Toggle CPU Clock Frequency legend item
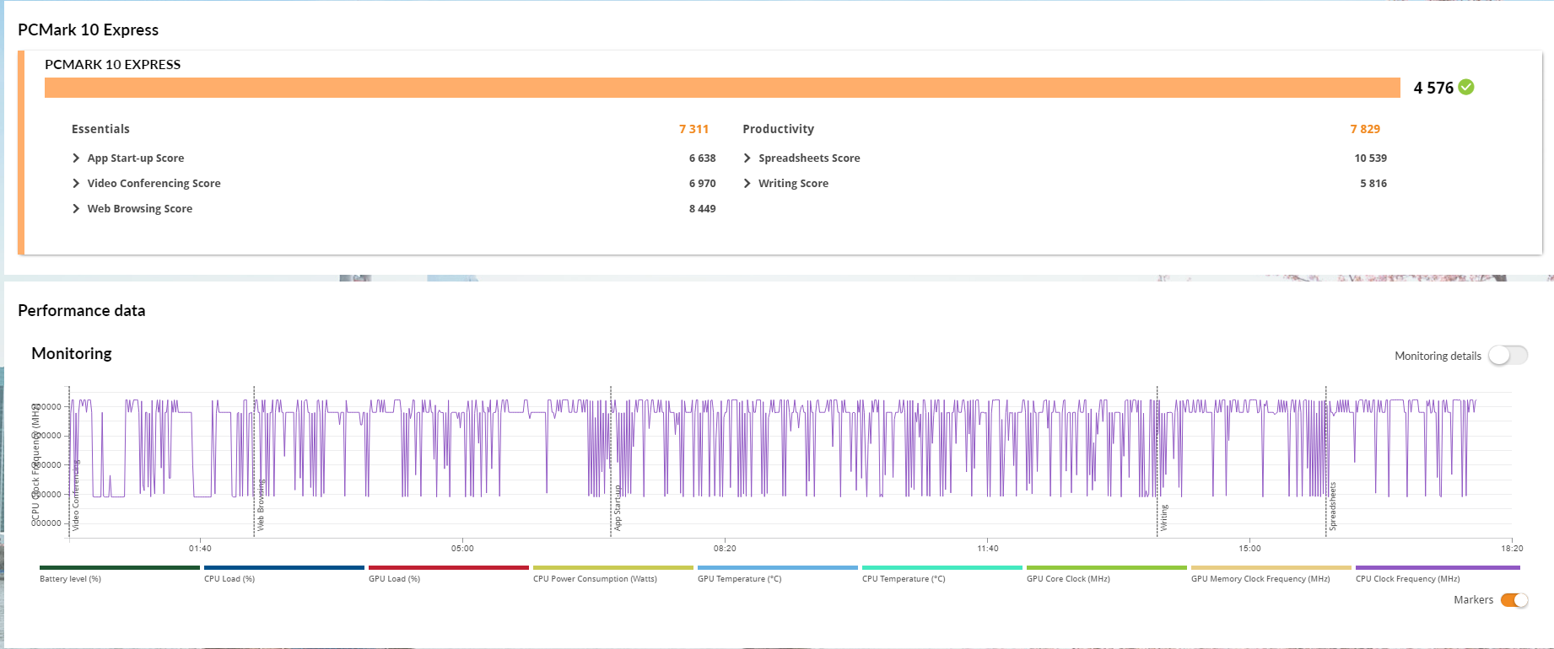This screenshot has height=649, width=1554. coord(1438,573)
